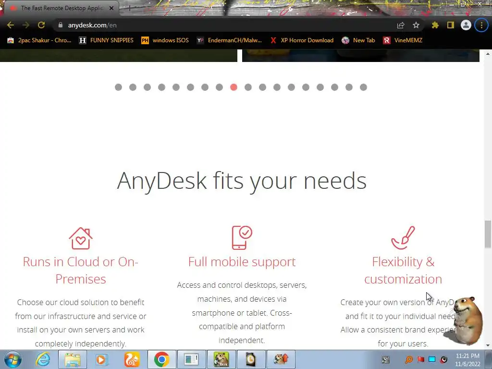Click the orange magnifier tray icon

click(409, 359)
